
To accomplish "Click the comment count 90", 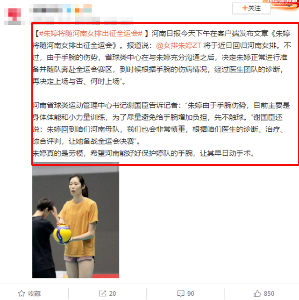I will (x=191, y=293).
